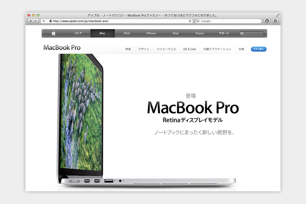
Task: Add bookmark with the plus button
Action: (x=44, y=21)
